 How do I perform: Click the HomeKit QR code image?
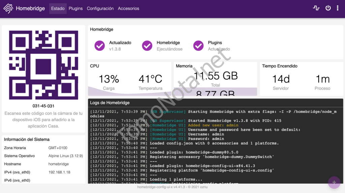tap(43, 65)
